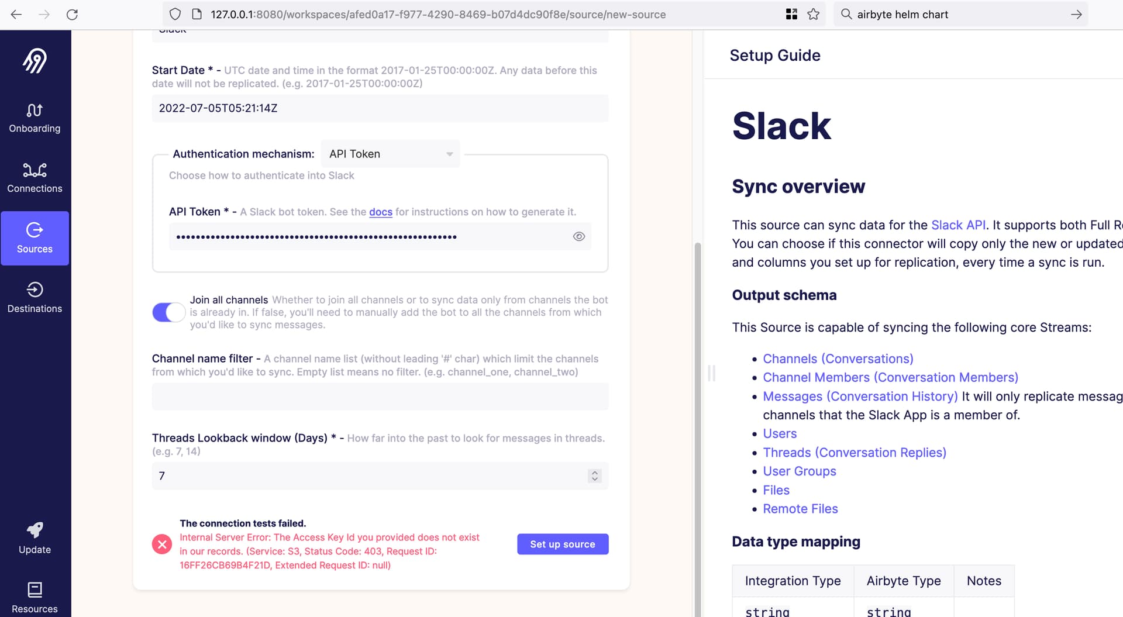This screenshot has height=617, width=1123.
Task: Click 'The connection tests failed.' message
Action: point(243,523)
